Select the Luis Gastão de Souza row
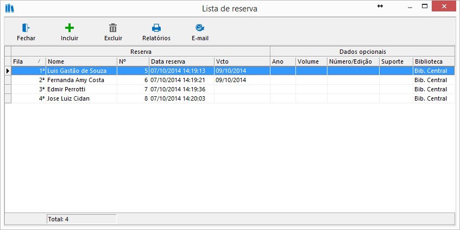Image resolution: width=460 pixels, height=230 pixels. pos(233,71)
